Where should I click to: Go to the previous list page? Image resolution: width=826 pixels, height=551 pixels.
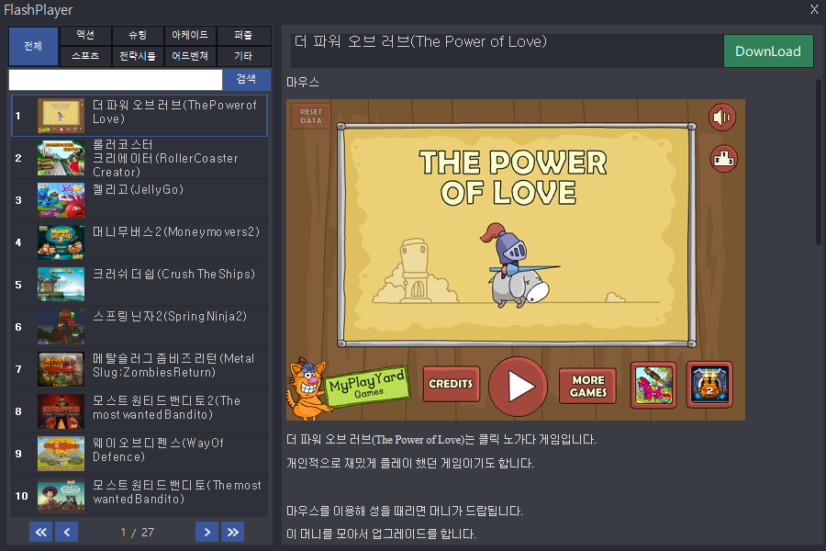(66, 532)
